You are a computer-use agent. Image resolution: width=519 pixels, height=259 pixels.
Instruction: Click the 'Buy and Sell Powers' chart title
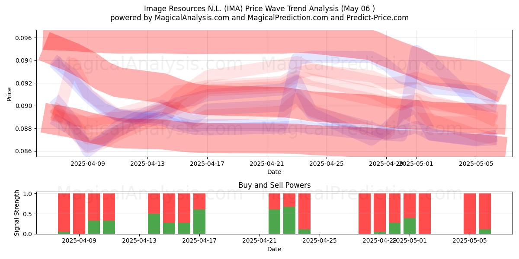tap(274, 186)
